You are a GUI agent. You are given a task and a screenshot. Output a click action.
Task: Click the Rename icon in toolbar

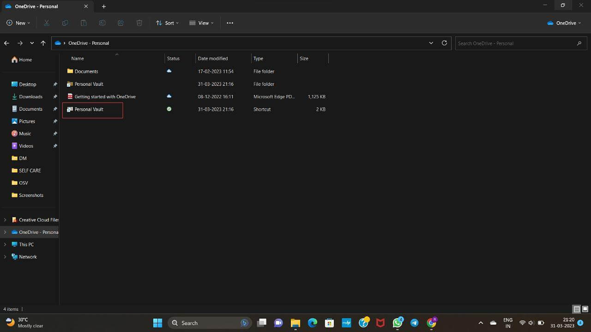point(102,23)
